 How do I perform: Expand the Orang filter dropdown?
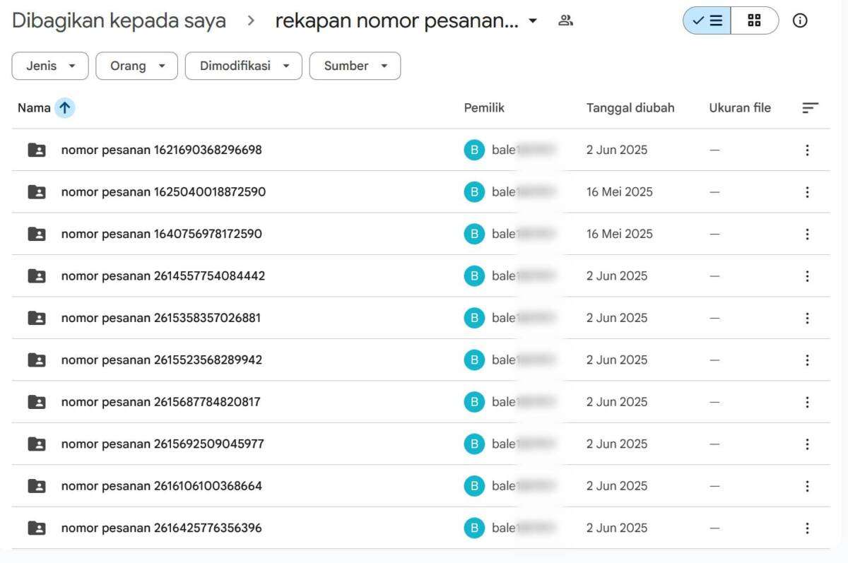(136, 66)
